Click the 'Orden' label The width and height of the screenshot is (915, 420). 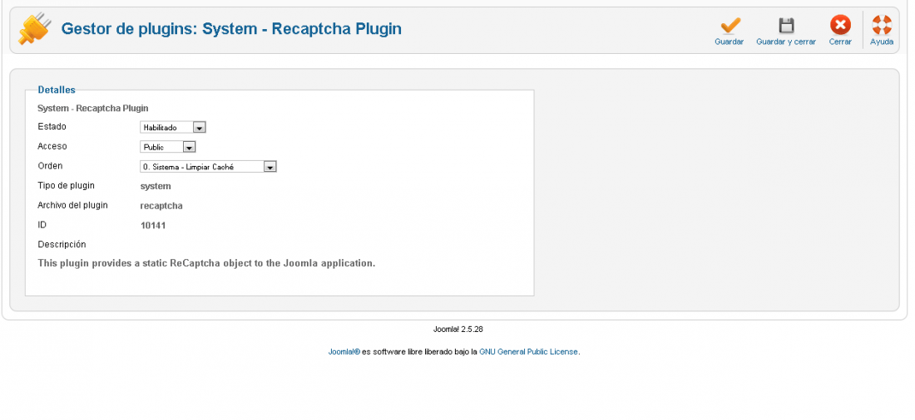click(50, 166)
